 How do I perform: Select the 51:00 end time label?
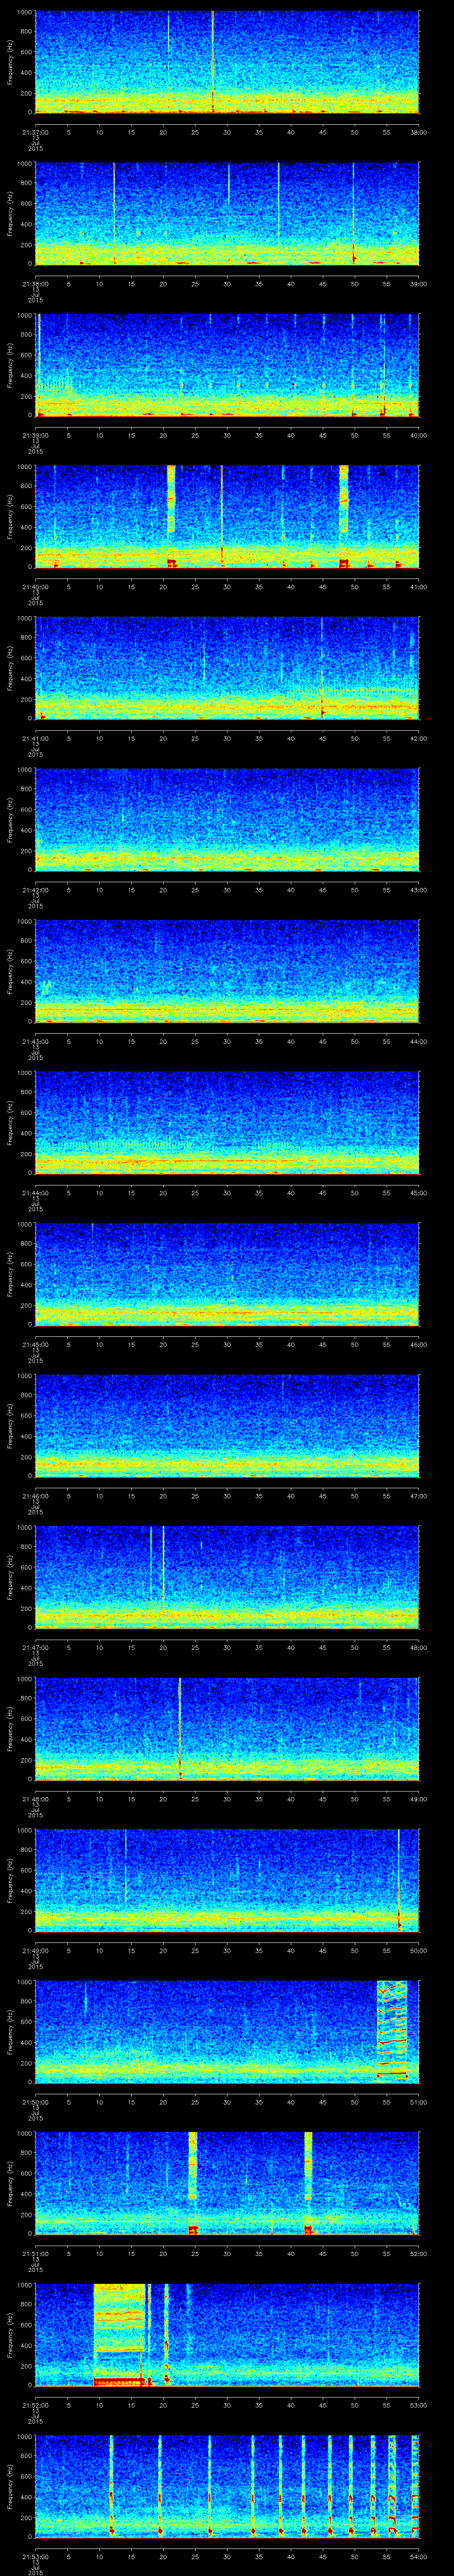point(419,2102)
